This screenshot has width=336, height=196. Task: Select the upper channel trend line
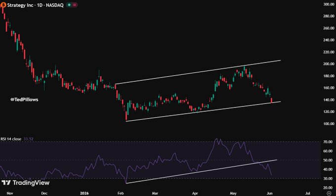click(x=198, y=72)
